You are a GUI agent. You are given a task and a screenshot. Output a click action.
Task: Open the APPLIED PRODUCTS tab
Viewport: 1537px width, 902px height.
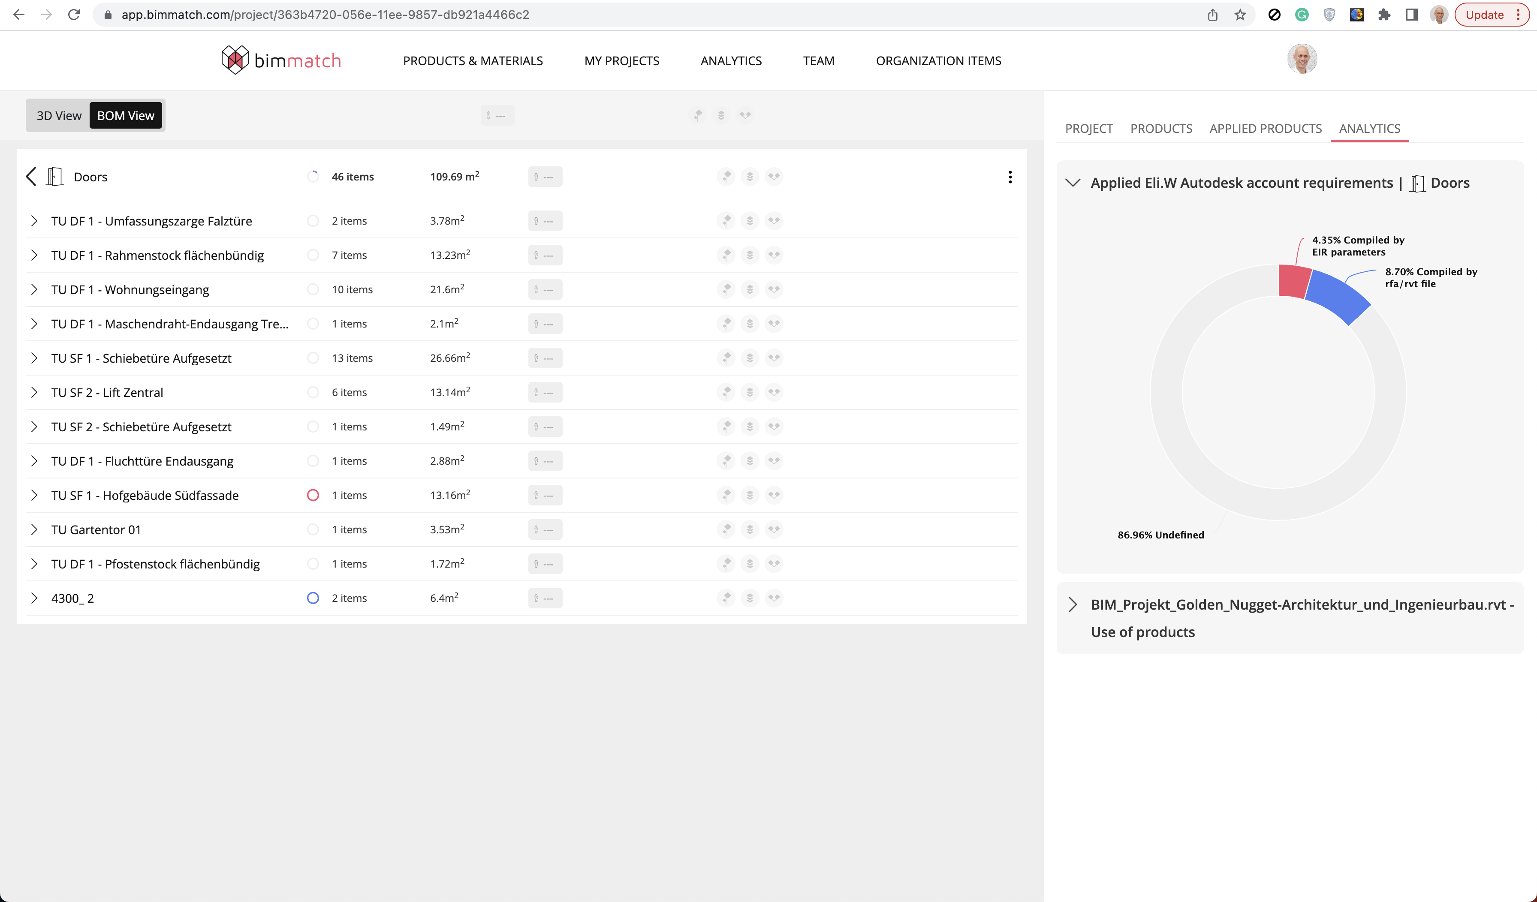click(1265, 129)
